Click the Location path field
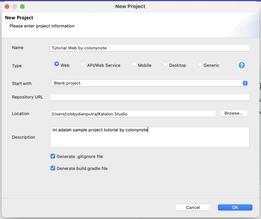Image resolution: width=261 pixels, height=219 pixels. click(x=133, y=114)
